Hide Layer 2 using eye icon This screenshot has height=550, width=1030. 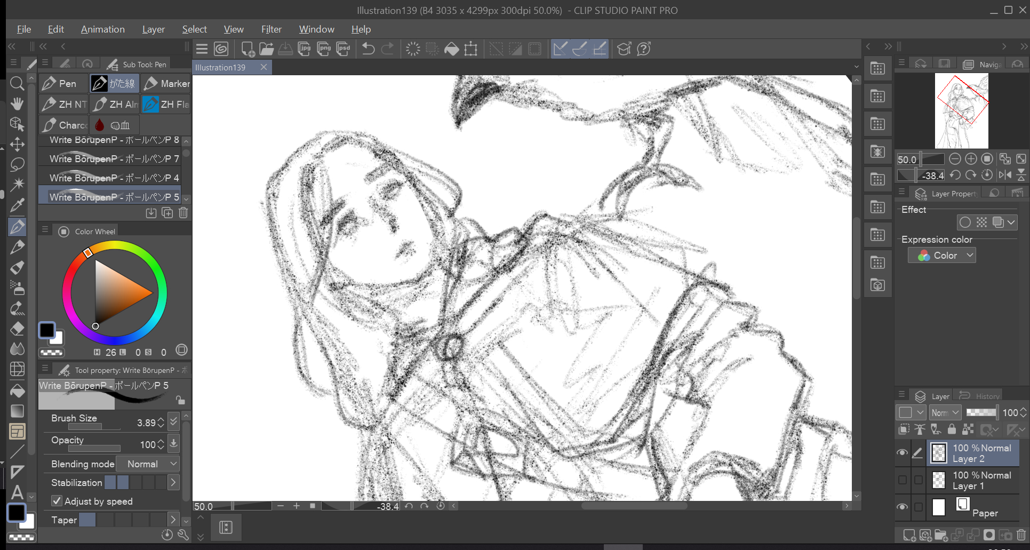[x=902, y=453]
